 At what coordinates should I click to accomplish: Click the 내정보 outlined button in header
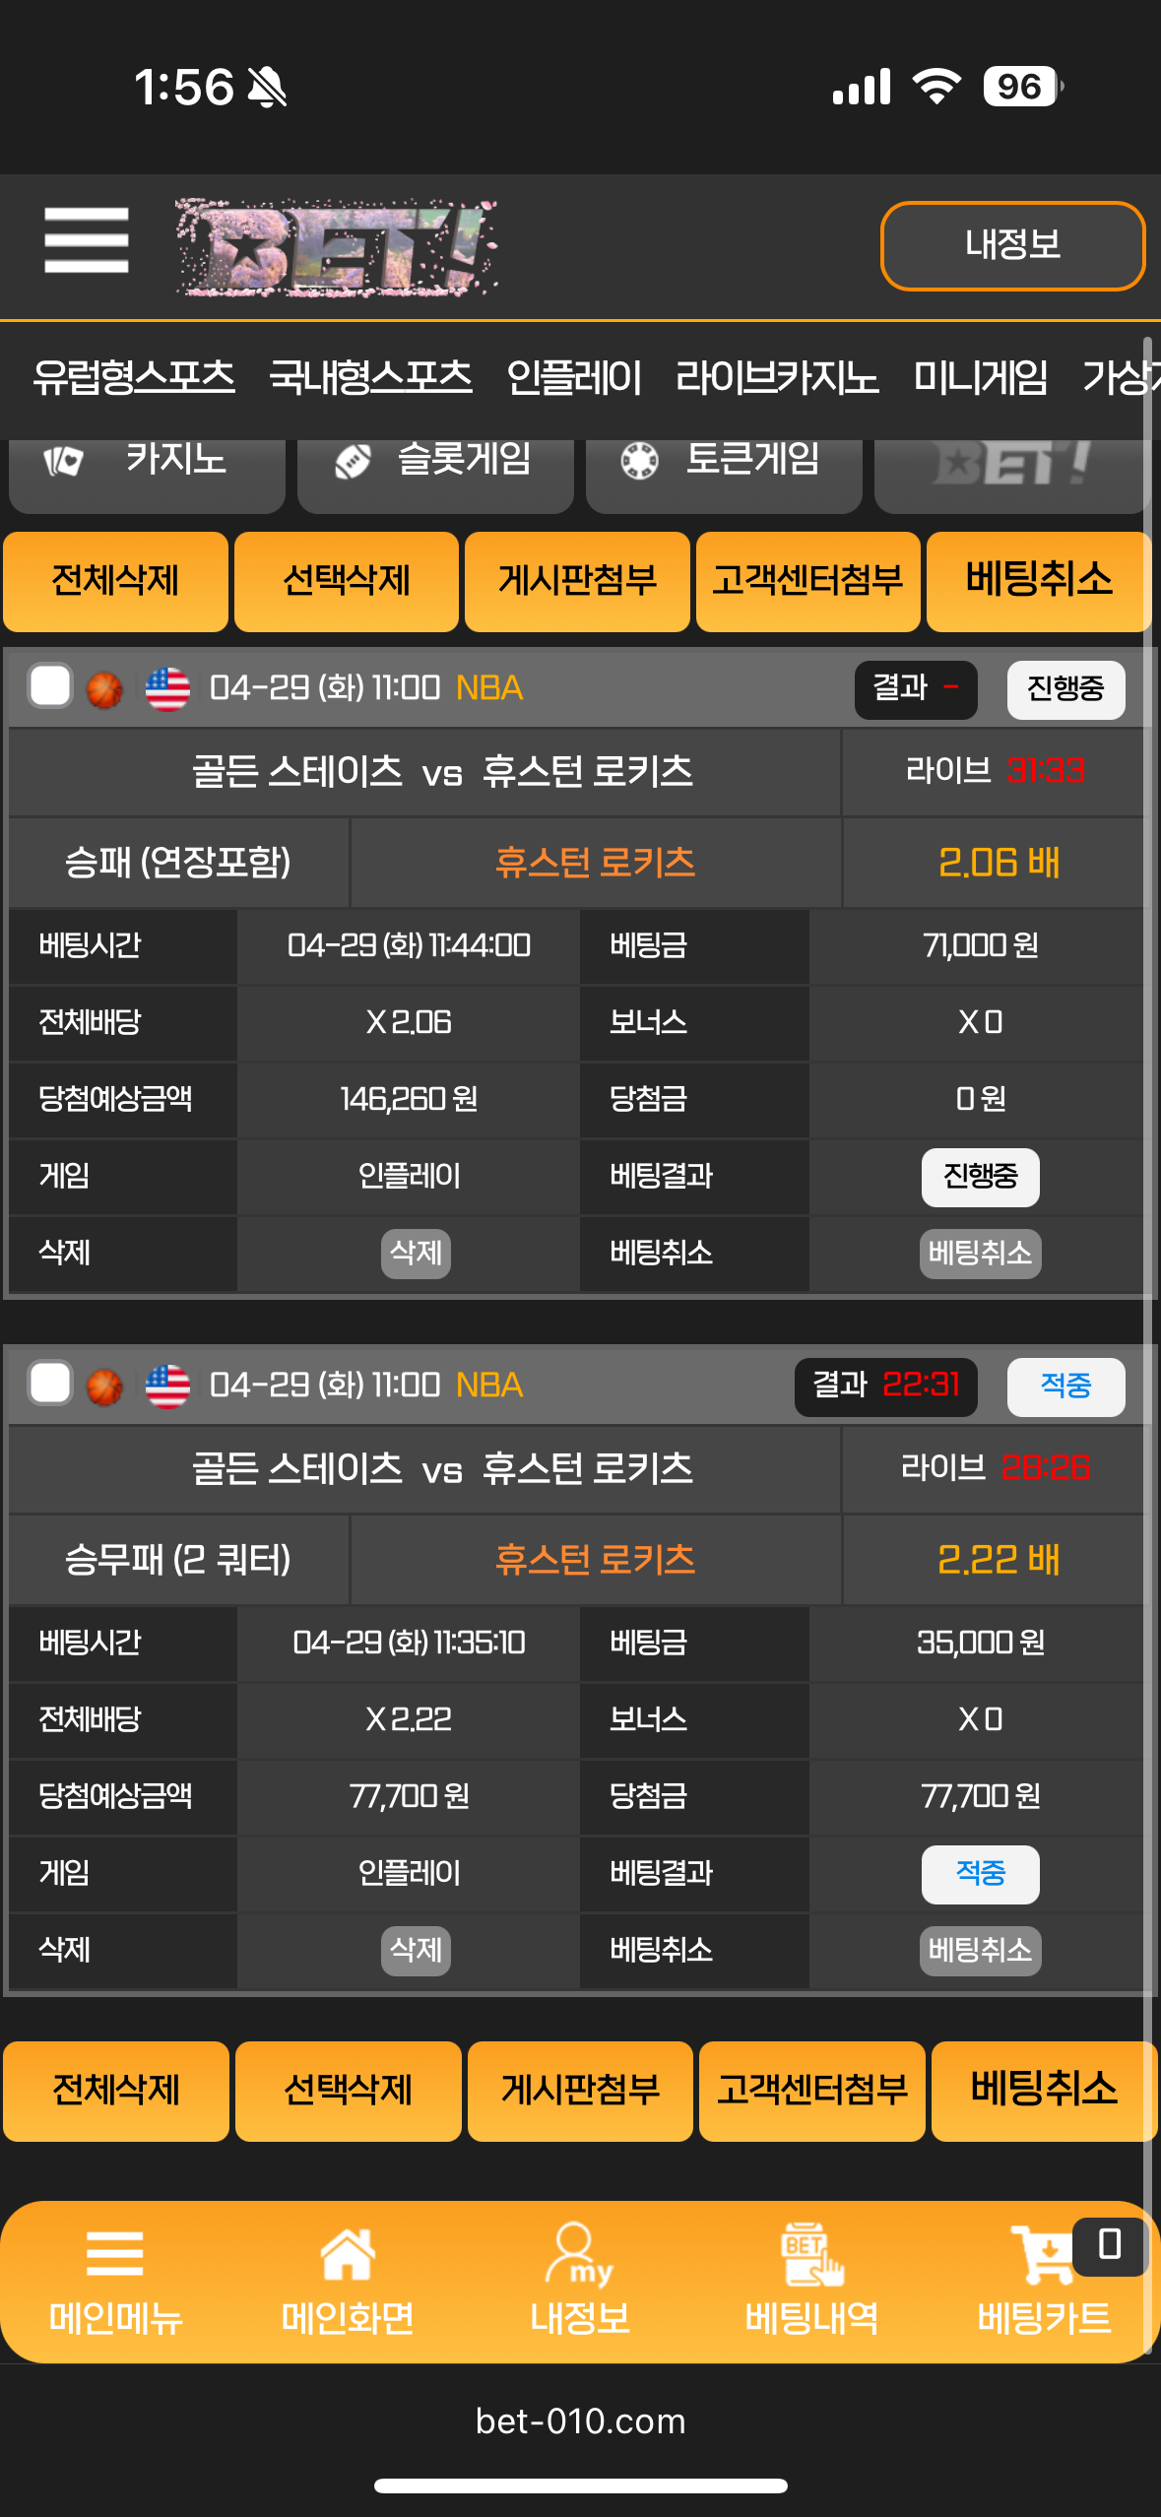click(1013, 246)
